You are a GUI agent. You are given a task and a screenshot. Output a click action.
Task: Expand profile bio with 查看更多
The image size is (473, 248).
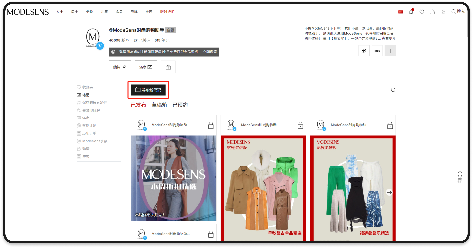pos(389,39)
